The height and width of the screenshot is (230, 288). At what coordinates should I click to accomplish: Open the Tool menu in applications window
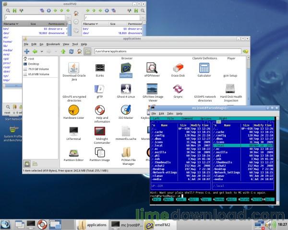(75, 44)
